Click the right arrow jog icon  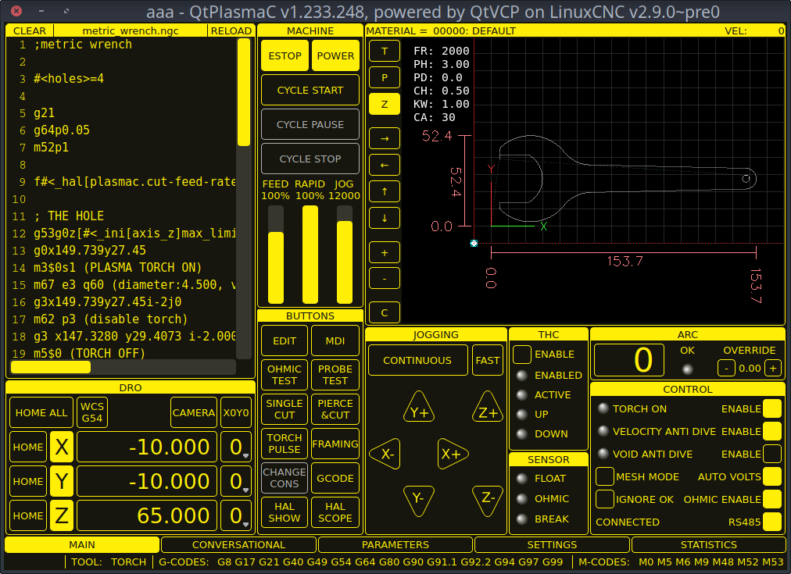pyautogui.click(x=384, y=138)
